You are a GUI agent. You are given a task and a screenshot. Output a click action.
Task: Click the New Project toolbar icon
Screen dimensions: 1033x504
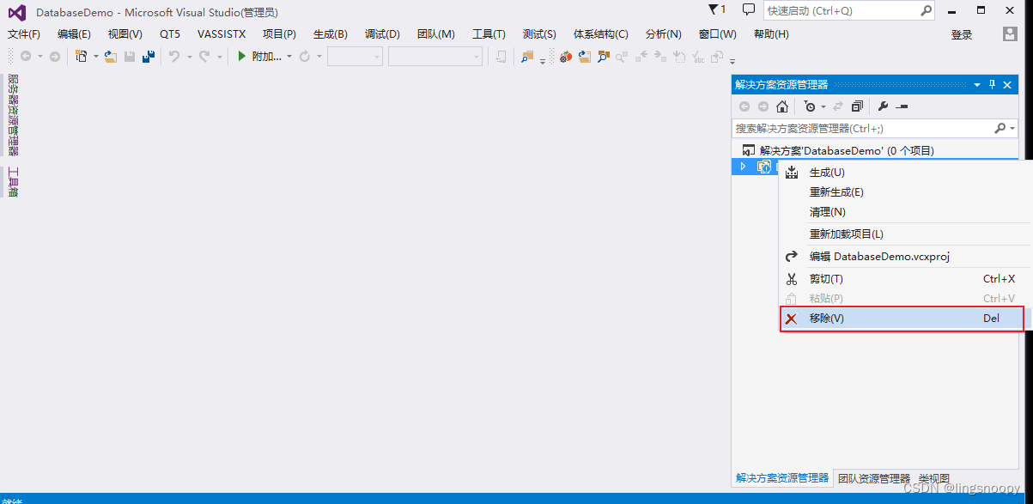point(81,57)
